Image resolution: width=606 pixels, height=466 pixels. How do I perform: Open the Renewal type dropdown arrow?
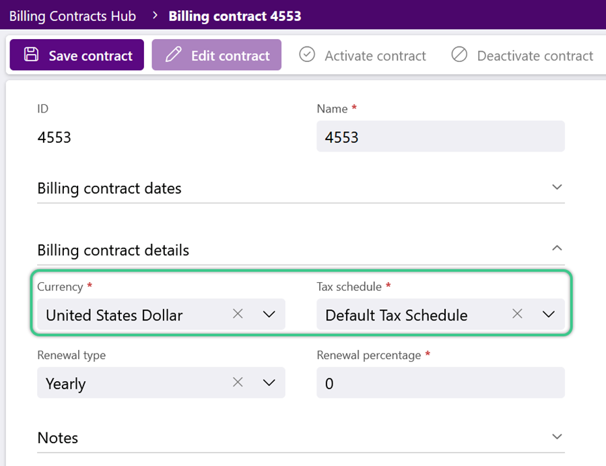coord(269,382)
